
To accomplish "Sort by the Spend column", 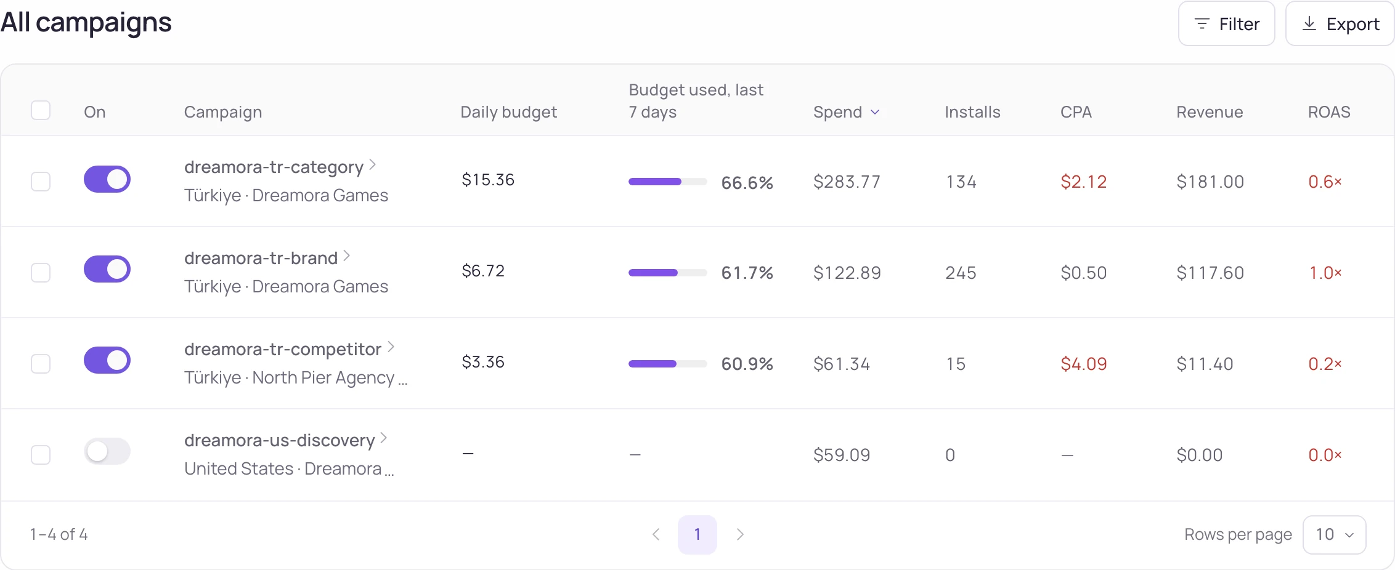I will (x=846, y=112).
